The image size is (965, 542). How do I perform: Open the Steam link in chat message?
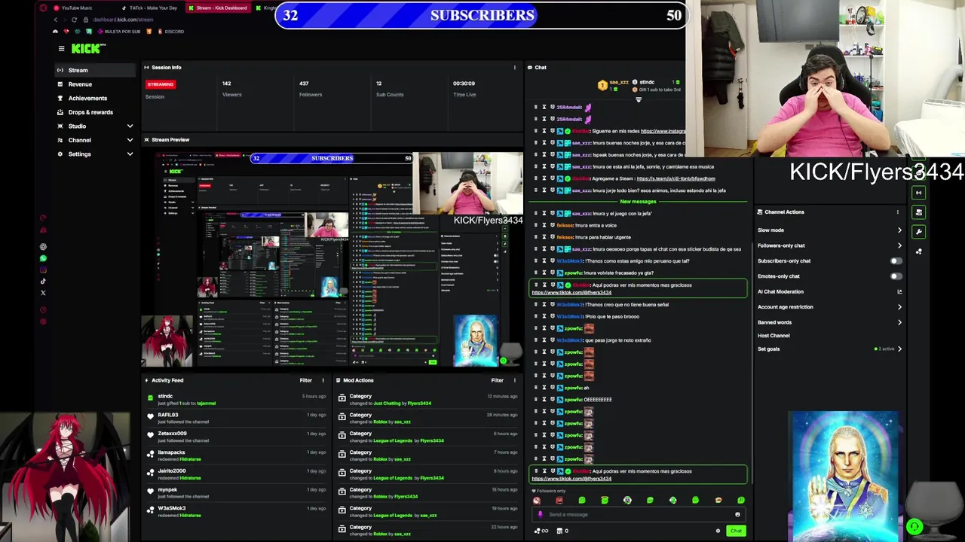tap(675, 179)
